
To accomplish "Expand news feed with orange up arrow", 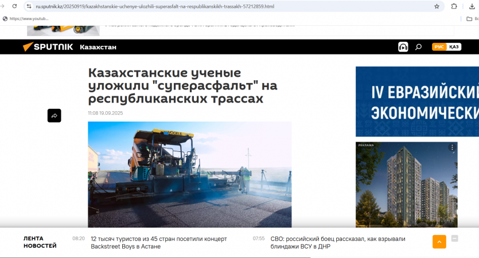I will pyautogui.click(x=439, y=242).
